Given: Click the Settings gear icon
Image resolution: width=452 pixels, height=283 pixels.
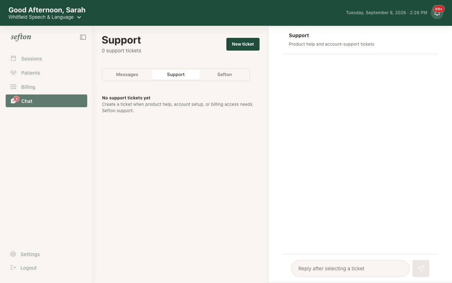Looking at the screenshot, I should pos(13,254).
